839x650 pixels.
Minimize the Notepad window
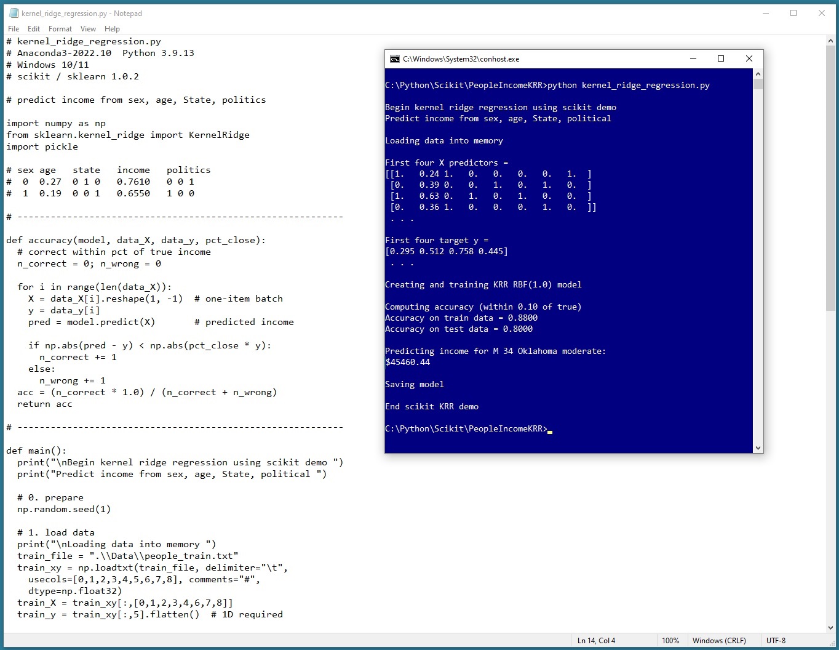point(766,13)
